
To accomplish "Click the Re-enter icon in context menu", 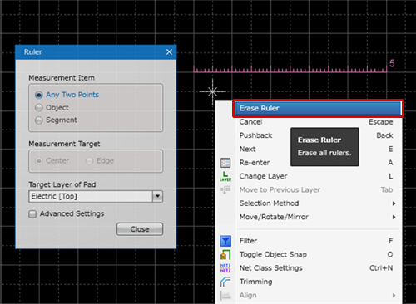I will click(x=225, y=163).
